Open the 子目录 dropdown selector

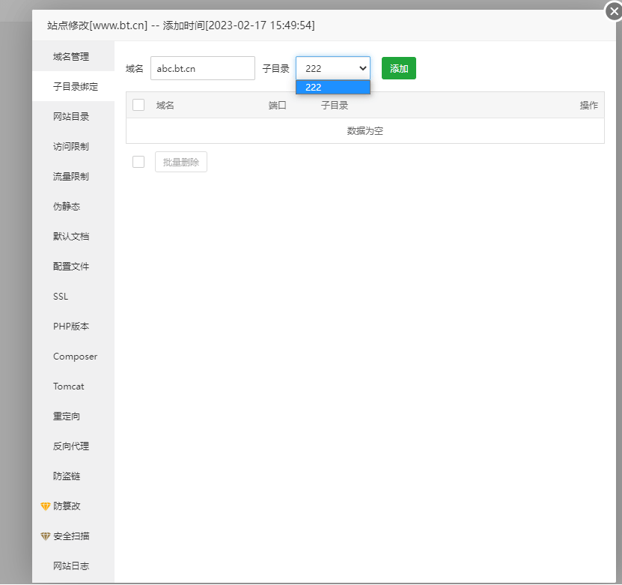click(x=332, y=68)
